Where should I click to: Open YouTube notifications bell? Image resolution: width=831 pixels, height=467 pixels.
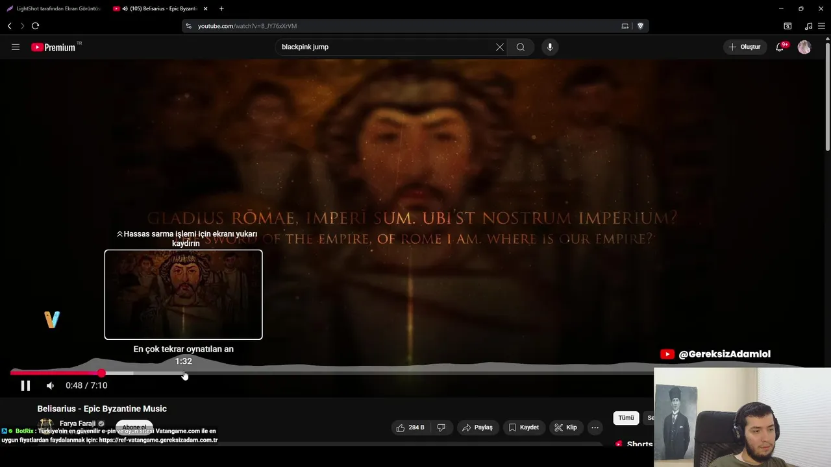(780, 47)
